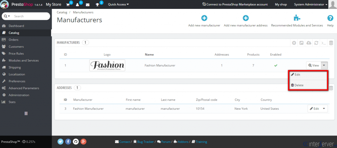Toggle the dropdown arrow next to View button

coord(324,65)
